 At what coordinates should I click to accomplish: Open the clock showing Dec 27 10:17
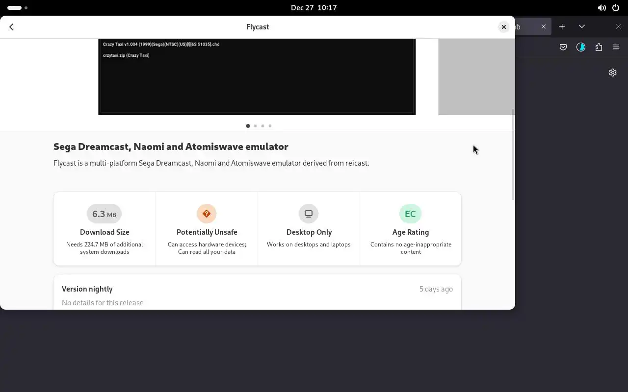pyautogui.click(x=314, y=8)
